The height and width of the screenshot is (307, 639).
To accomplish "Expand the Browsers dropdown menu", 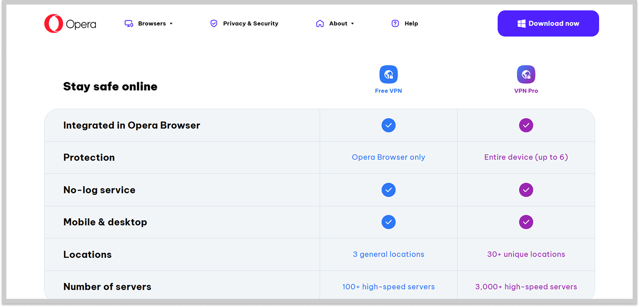I will click(172, 23).
